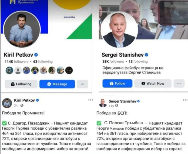Click the Watch Now button

click(153, 83)
